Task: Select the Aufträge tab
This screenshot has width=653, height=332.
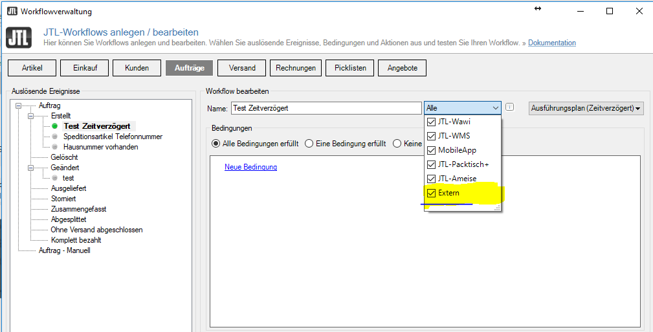Action: click(x=189, y=68)
